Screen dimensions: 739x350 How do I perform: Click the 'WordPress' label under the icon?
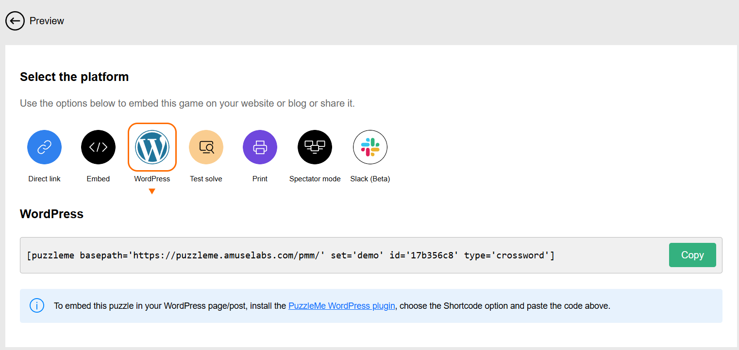(152, 179)
